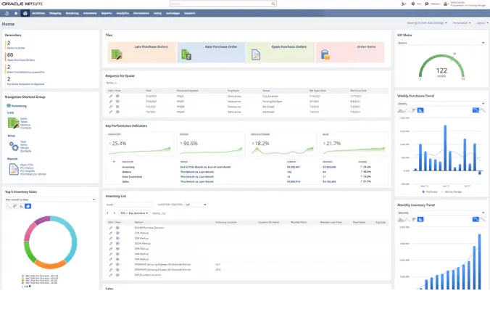490x312 pixels.
Task: Click the Shortcuts star icon
Action: click(x=16, y=13)
